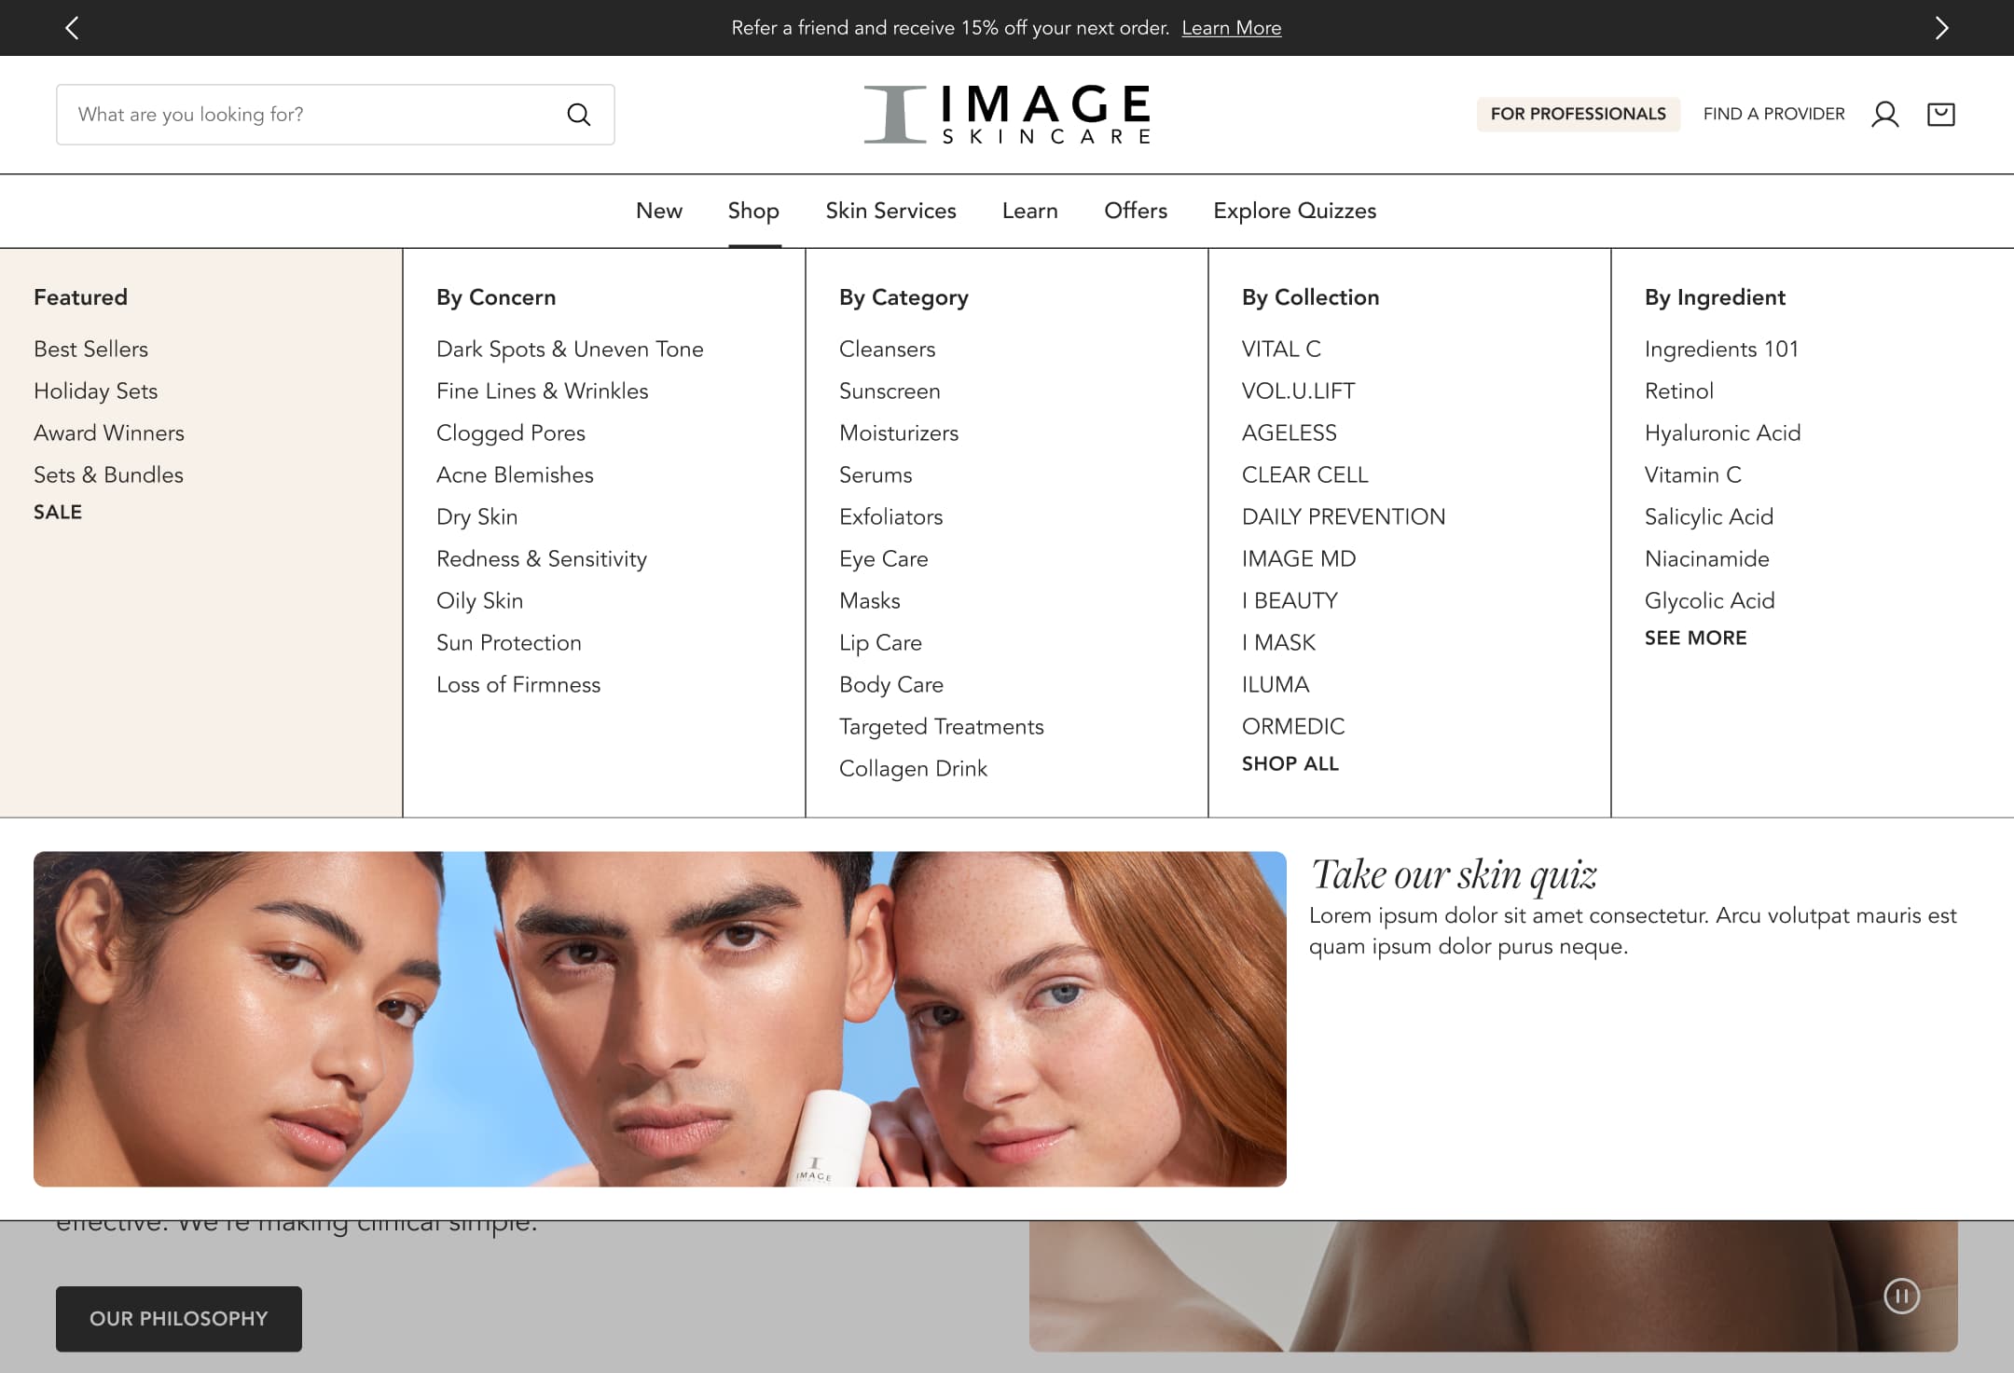View the SALE link

pyautogui.click(x=58, y=512)
